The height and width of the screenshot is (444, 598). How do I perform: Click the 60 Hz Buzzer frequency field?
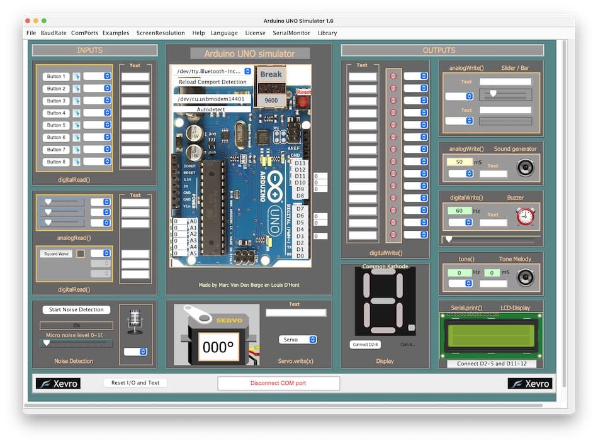(460, 211)
